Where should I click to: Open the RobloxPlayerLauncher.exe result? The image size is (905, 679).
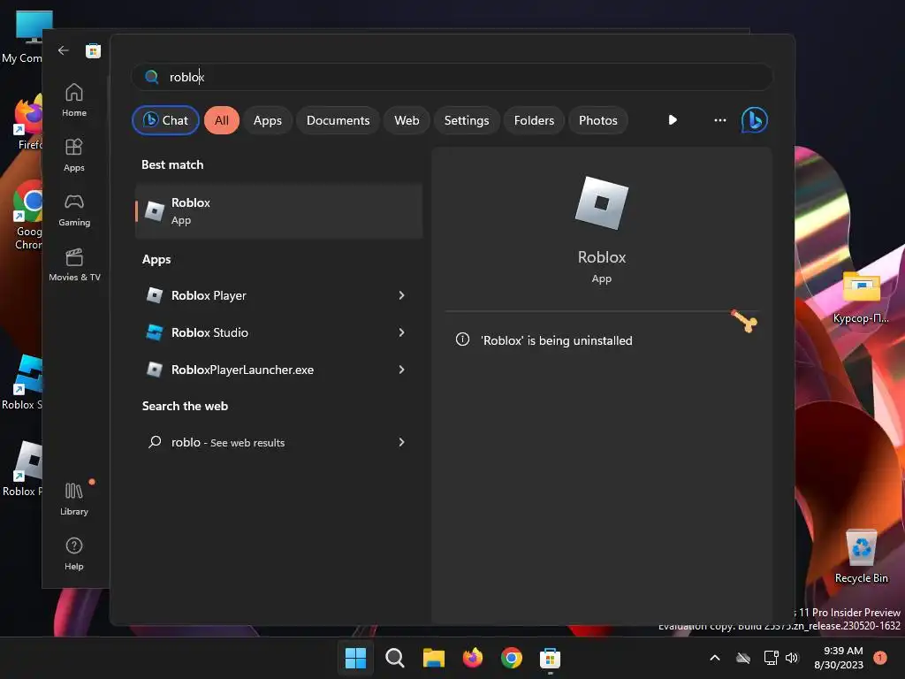click(278, 370)
